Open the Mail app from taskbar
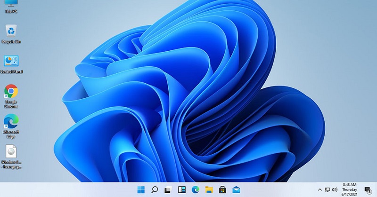Screen dimensions: 377x197 pyautogui.click(x=236, y=189)
